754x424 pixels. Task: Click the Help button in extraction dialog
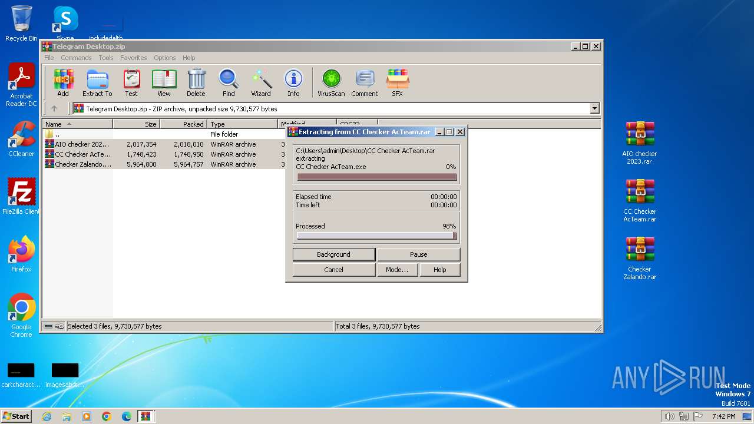(439, 270)
